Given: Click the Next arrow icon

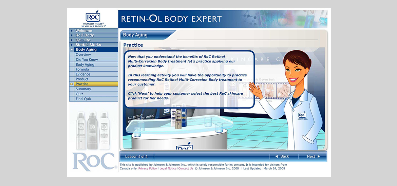Looking at the screenshot, I should click(319, 157).
